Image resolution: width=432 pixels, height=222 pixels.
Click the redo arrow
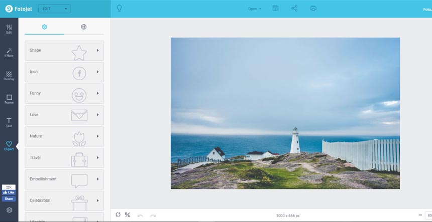[153, 215]
